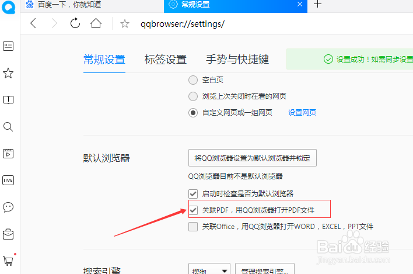
Task: Click the 管理搜索引擎 button
Action: click(x=265, y=269)
